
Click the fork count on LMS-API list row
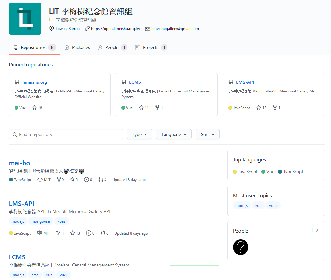(60, 233)
